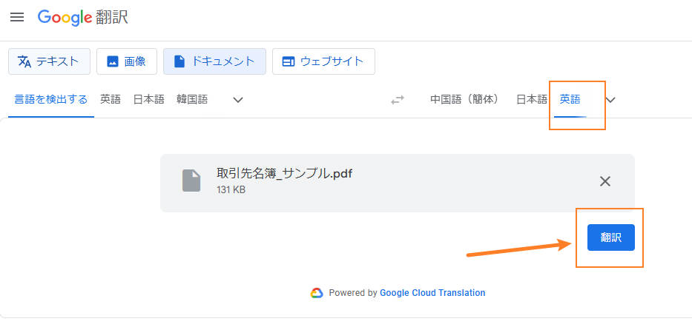Set target language to 英語

[x=570, y=99]
